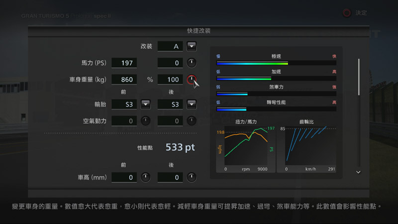Click the rear aerodynamics dial icon
Viewport: 398px width, 224px height.
pyautogui.click(x=192, y=121)
